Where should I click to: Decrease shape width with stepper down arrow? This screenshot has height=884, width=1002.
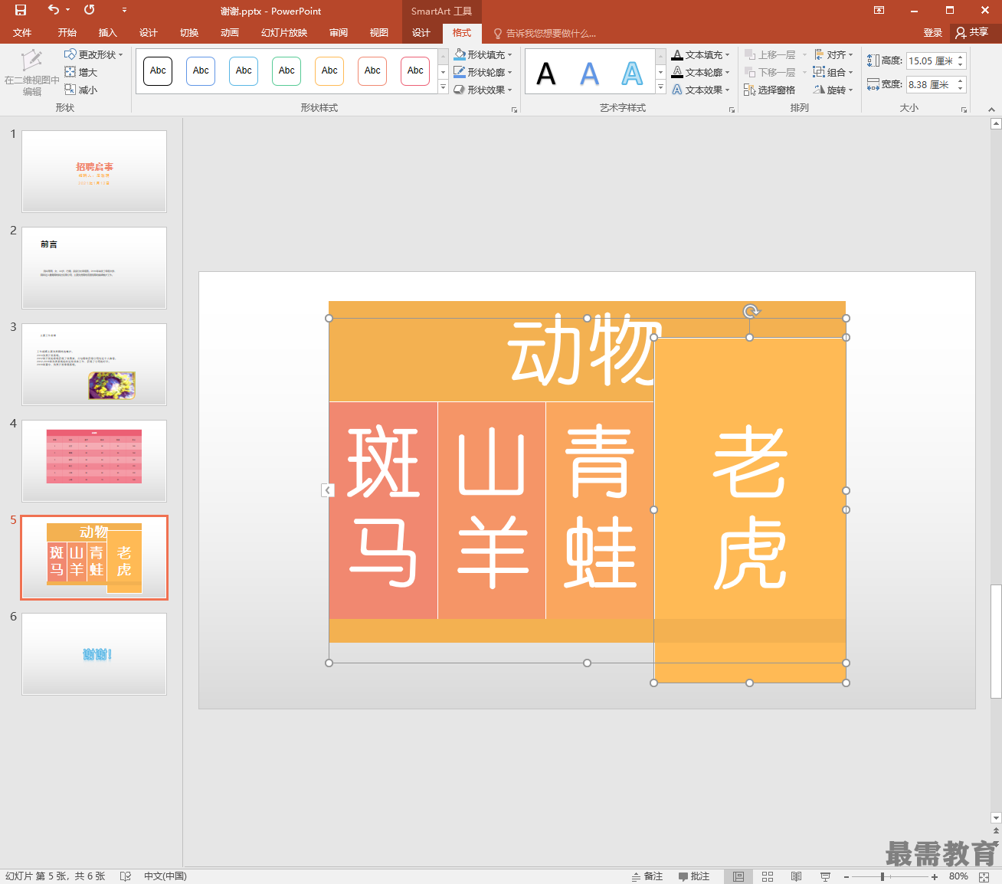click(961, 89)
